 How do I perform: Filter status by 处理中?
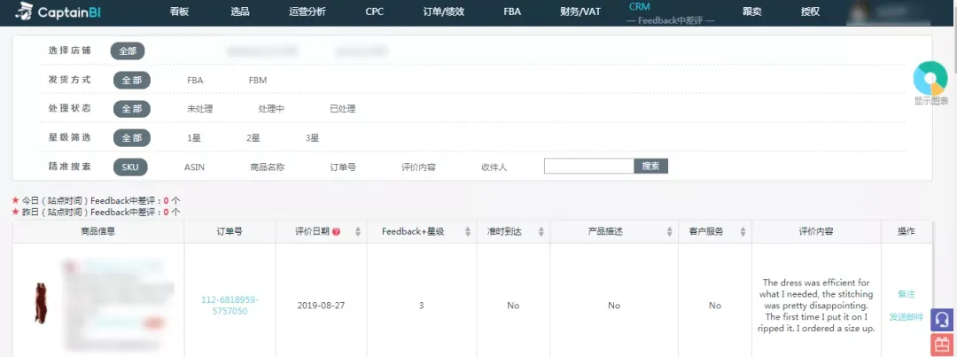[x=271, y=109]
